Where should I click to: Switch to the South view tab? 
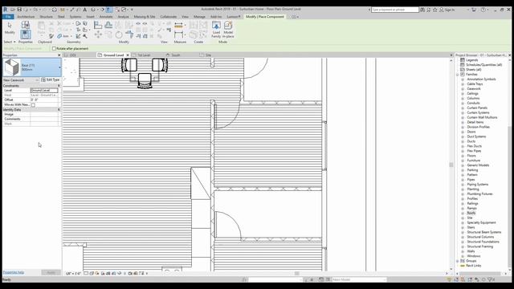click(176, 55)
